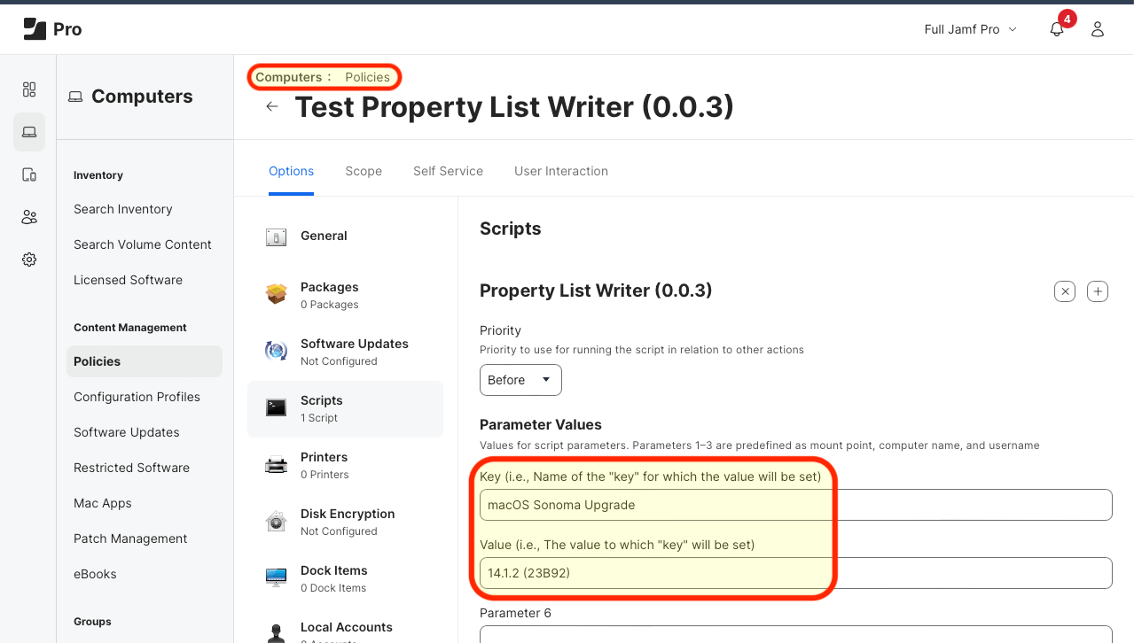Switch to the User Interaction tab
The width and height of the screenshot is (1134, 643).
pyautogui.click(x=561, y=171)
